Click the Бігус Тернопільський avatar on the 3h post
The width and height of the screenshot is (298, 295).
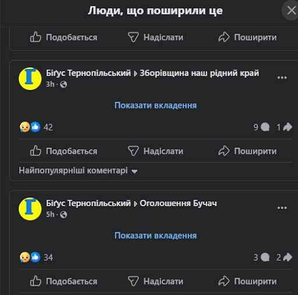tap(30, 78)
